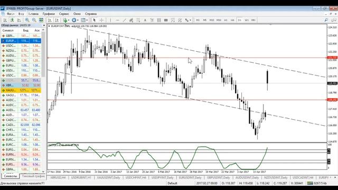The image size is (338, 190).
Task: Click the chart templates icon
Action: pyautogui.click(x=83, y=20)
